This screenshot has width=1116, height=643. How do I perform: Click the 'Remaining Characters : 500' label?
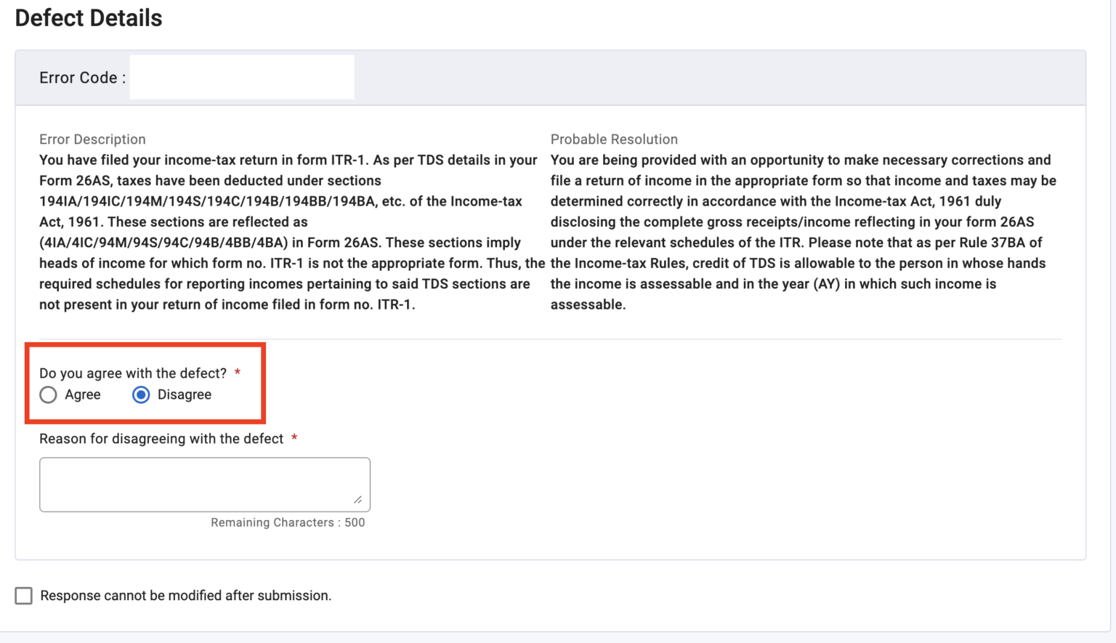coord(288,522)
